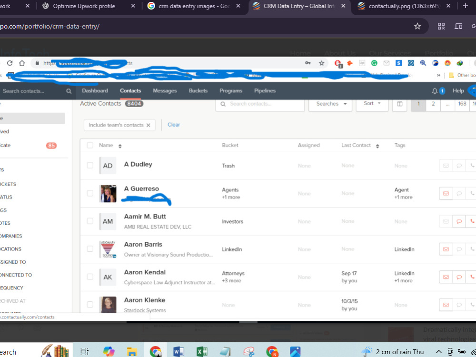The image size is (476, 357).
Task: Remove the Include team's contacts filter chip
Action: pos(148,125)
